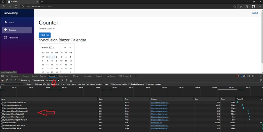Open the Favorites list icon
The image size is (263, 132).
coord(241,6)
